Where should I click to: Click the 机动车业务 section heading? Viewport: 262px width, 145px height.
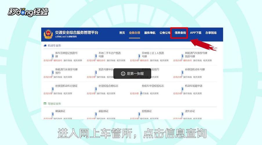coord(54,46)
